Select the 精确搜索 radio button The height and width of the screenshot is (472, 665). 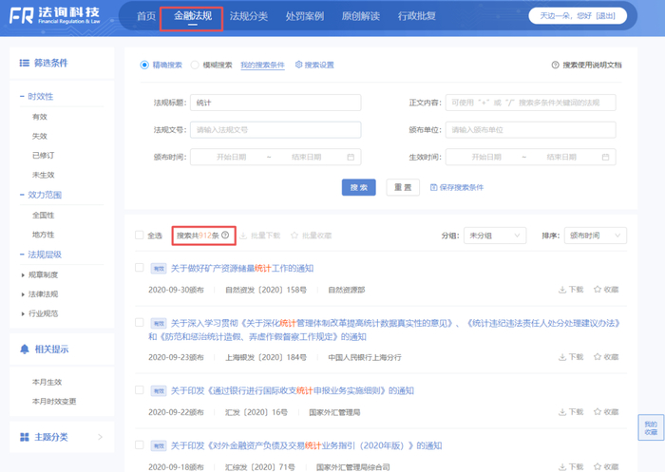coord(144,66)
